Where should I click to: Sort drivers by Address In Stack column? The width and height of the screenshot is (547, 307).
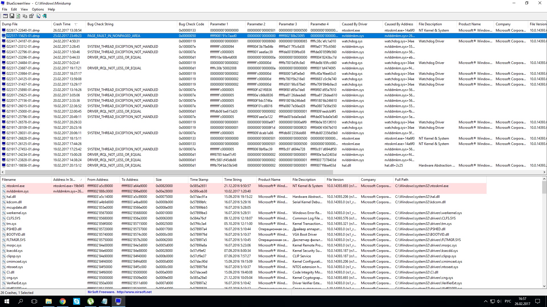[64, 180]
